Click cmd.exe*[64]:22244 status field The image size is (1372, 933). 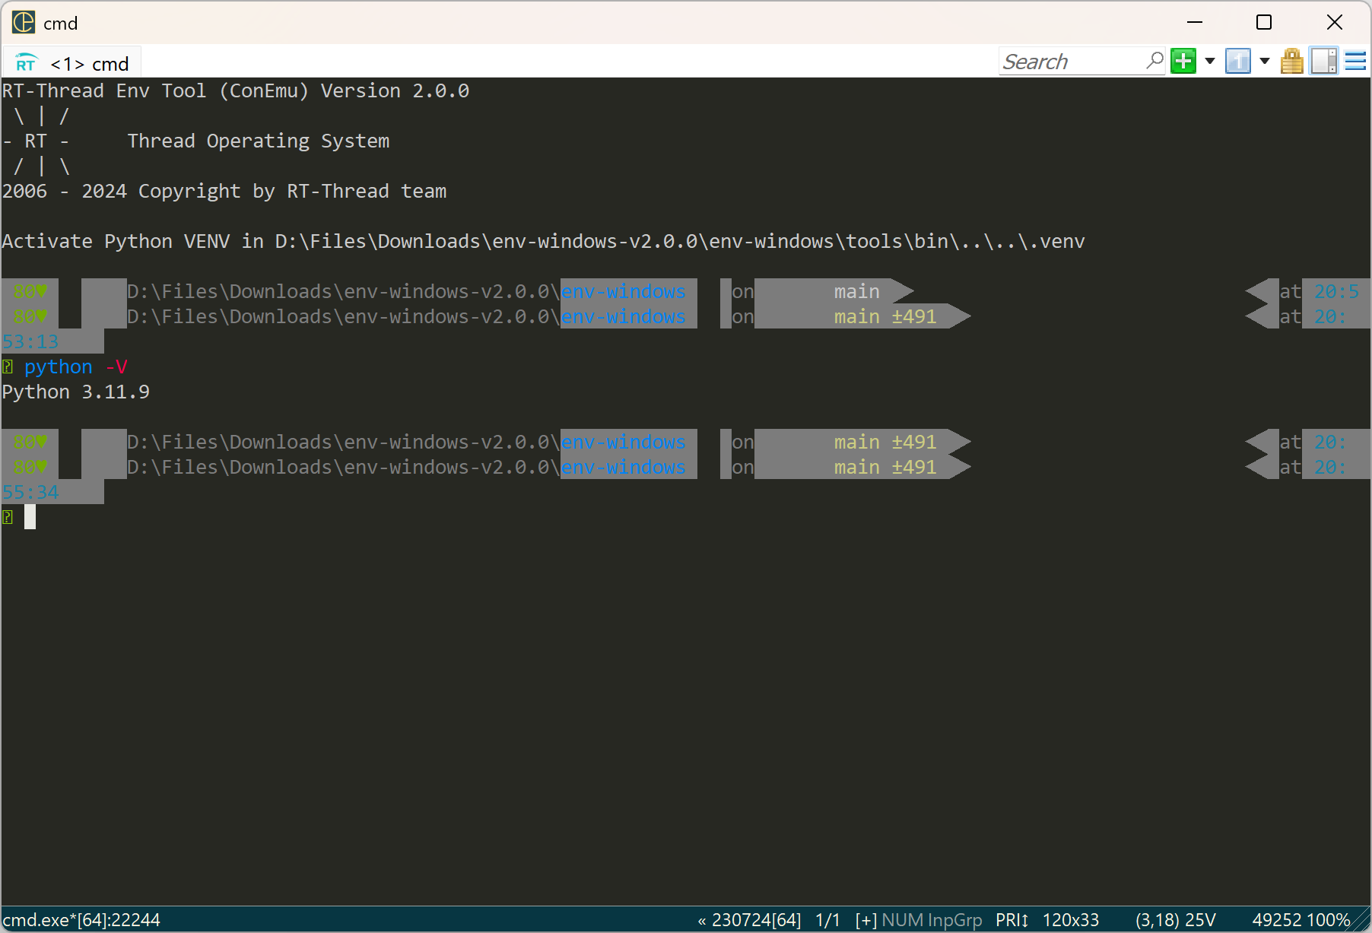(x=81, y=920)
